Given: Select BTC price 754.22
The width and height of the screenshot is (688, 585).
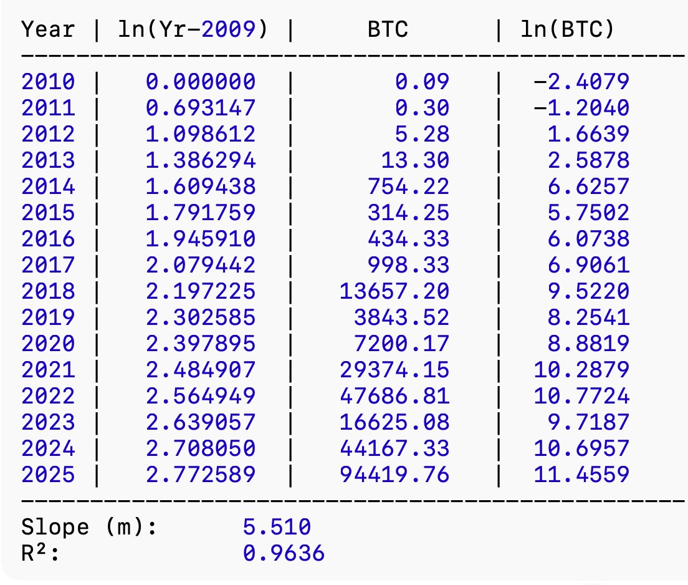Looking at the screenshot, I should tap(409, 186).
